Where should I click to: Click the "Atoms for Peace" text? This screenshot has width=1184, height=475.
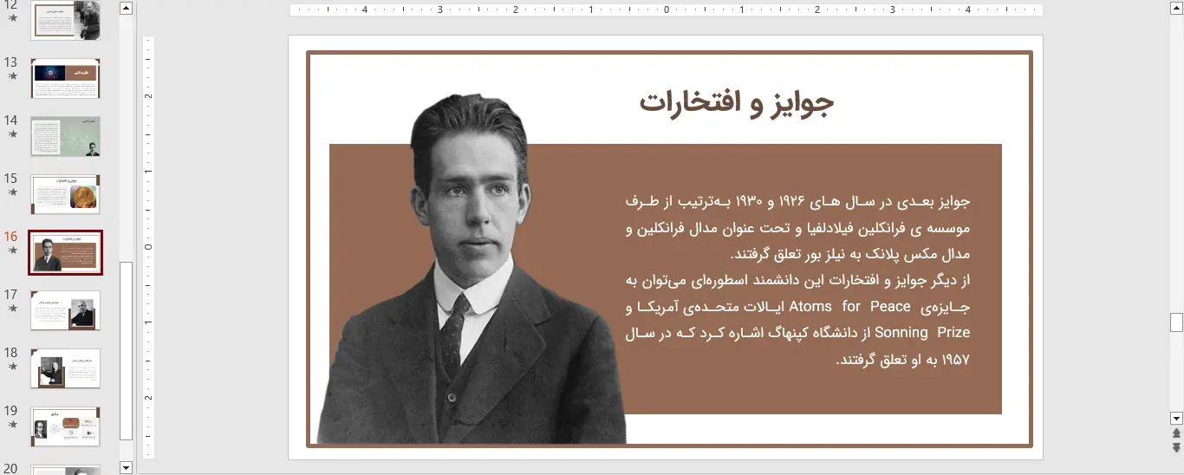849,306
